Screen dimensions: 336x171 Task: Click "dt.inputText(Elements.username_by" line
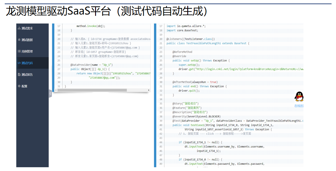(224, 147)
